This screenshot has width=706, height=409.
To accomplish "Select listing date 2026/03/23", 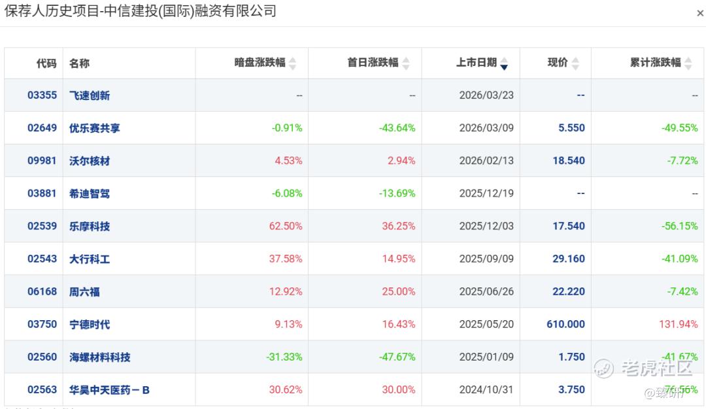I will coord(486,95).
